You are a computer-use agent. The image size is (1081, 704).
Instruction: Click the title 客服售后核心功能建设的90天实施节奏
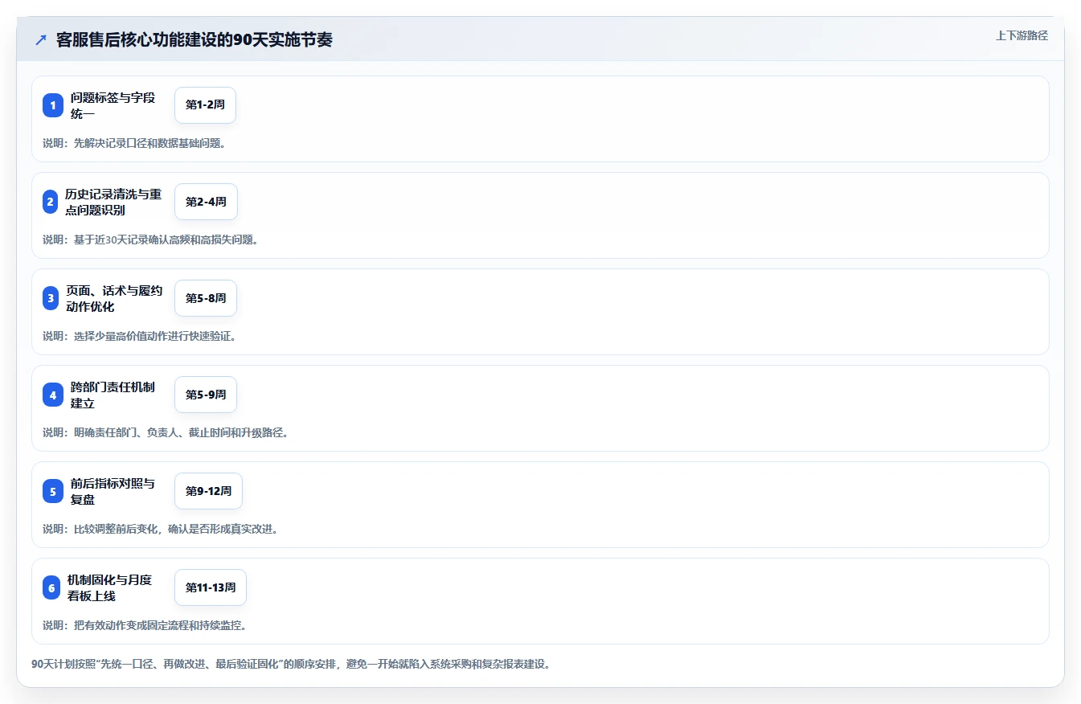[194, 40]
